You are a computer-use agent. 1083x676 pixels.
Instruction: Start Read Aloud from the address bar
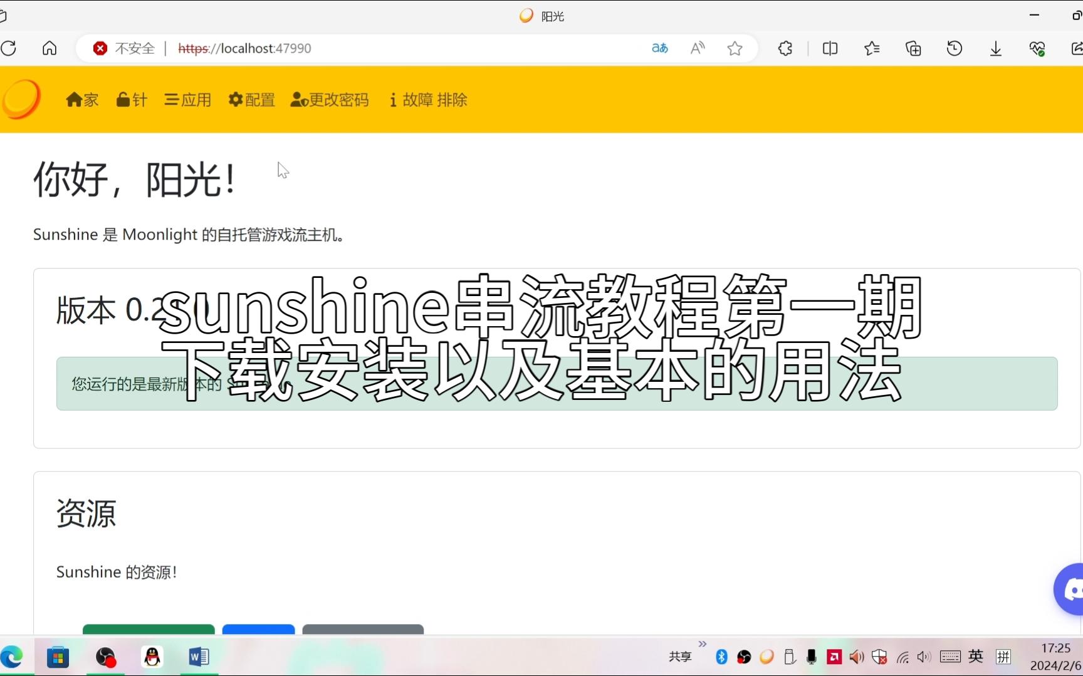pos(697,48)
